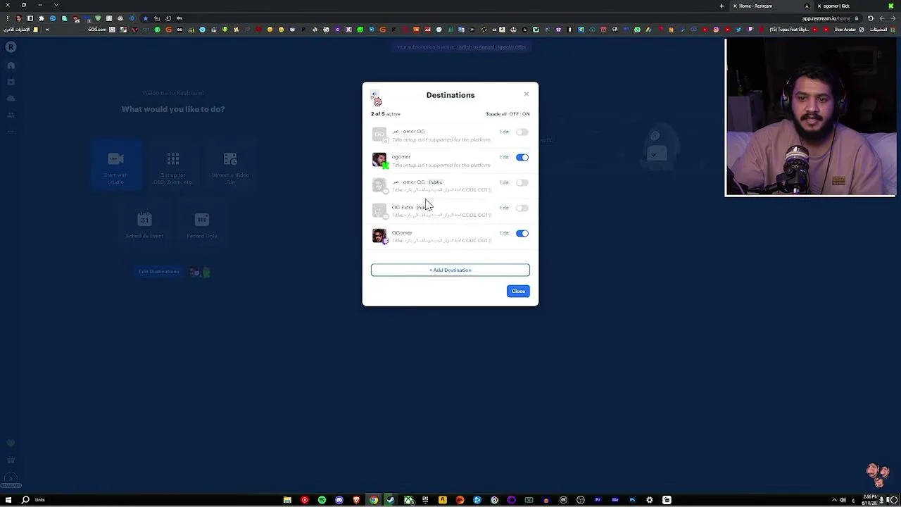Enable the omer OG Public destination toggle
The width and height of the screenshot is (901, 507).
tap(522, 182)
